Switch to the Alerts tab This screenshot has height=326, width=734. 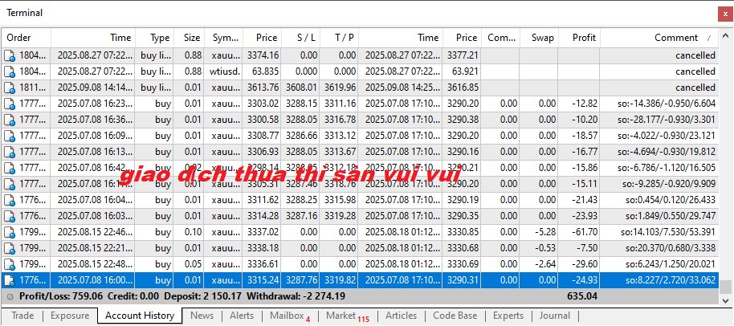pos(242,316)
